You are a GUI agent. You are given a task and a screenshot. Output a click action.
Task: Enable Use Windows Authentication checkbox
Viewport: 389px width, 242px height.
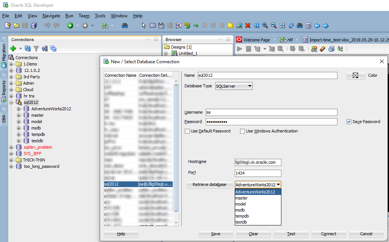click(x=242, y=131)
